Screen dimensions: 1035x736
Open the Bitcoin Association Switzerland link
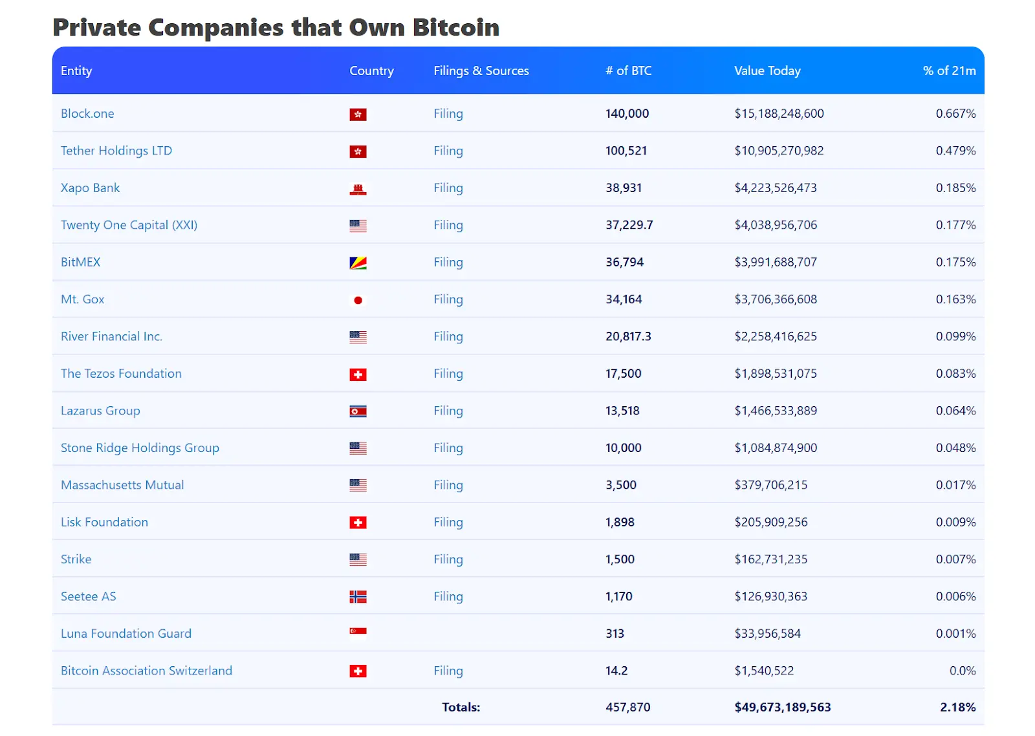pos(146,671)
